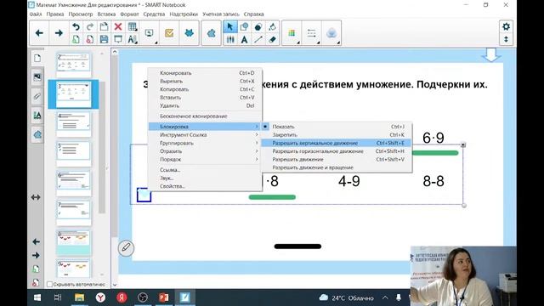Open PowerPoint from the taskbar
544x306 pixels.
point(164,297)
